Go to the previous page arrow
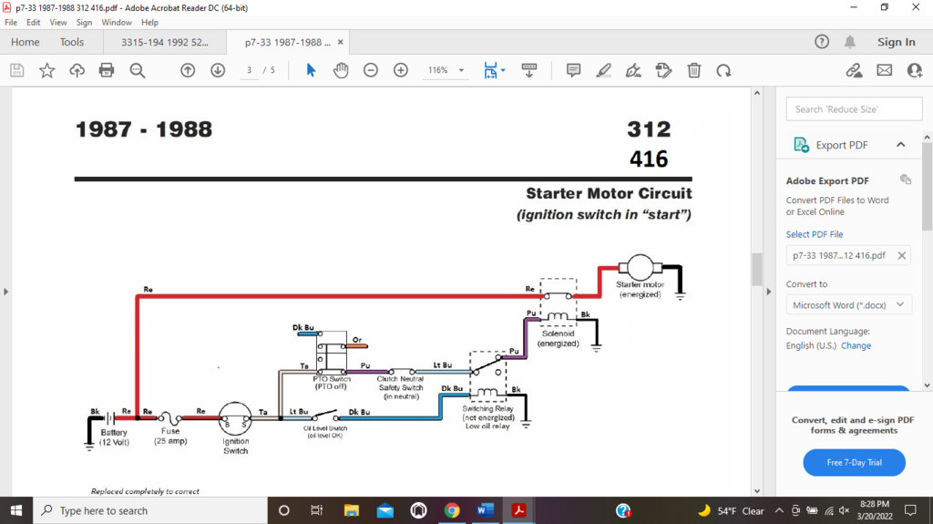Image resolution: width=933 pixels, height=524 pixels. pos(188,70)
